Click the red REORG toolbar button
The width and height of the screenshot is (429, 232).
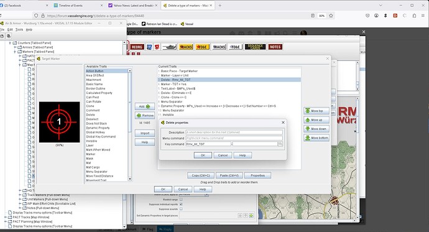pos(137,47)
